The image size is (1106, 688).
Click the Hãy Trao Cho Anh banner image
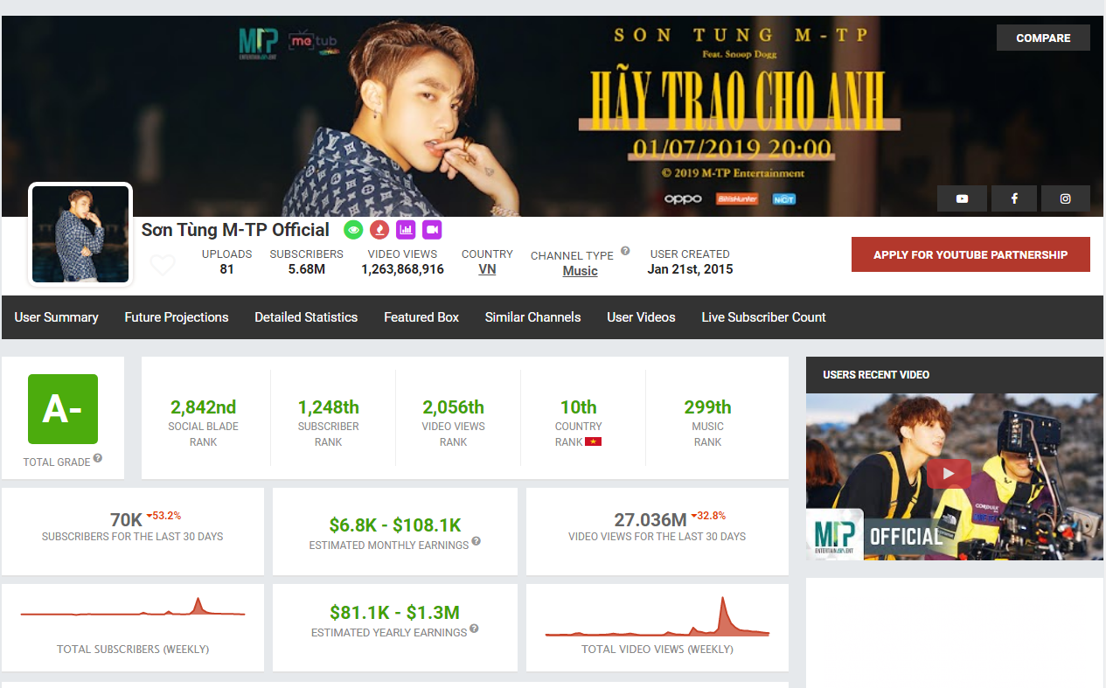click(x=553, y=116)
